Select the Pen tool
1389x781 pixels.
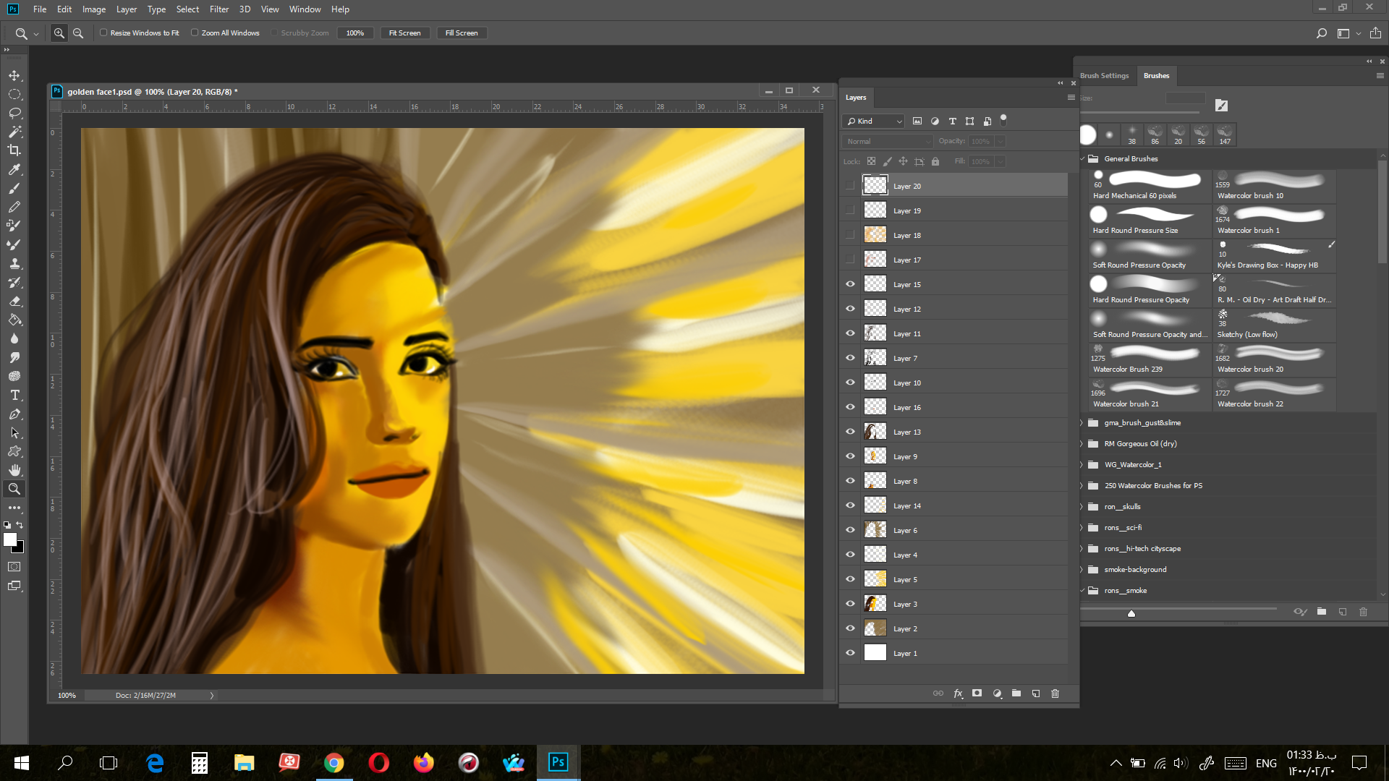click(14, 414)
